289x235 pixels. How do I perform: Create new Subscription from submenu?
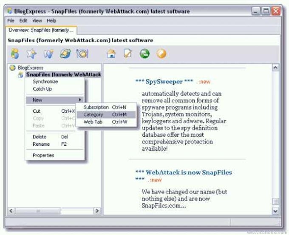point(106,107)
